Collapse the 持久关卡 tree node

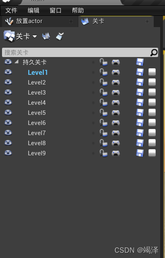pyautogui.click(x=17, y=62)
